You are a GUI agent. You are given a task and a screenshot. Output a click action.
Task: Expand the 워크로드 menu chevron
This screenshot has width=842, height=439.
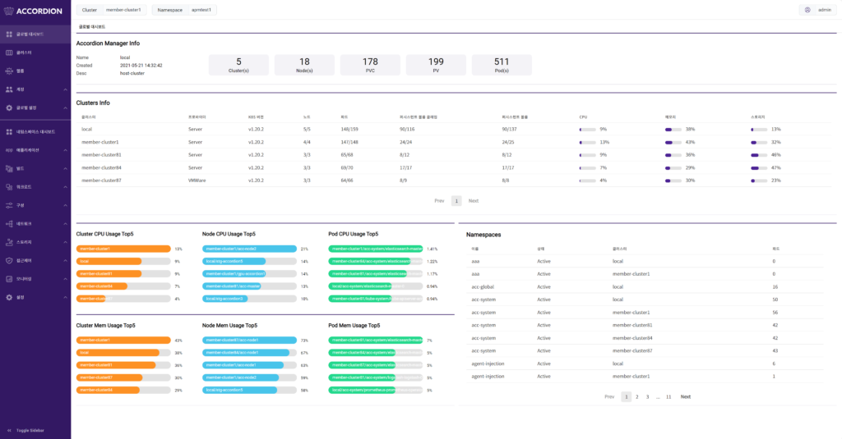point(66,187)
